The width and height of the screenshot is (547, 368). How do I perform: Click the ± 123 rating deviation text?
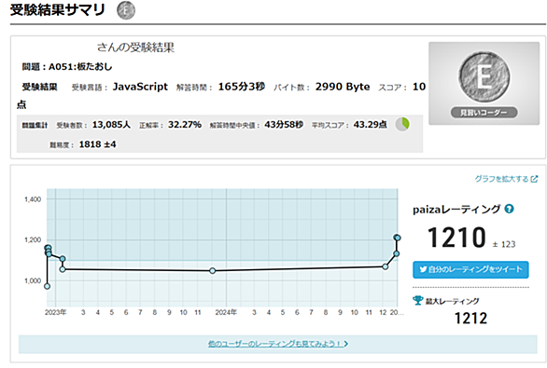click(504, 244)
